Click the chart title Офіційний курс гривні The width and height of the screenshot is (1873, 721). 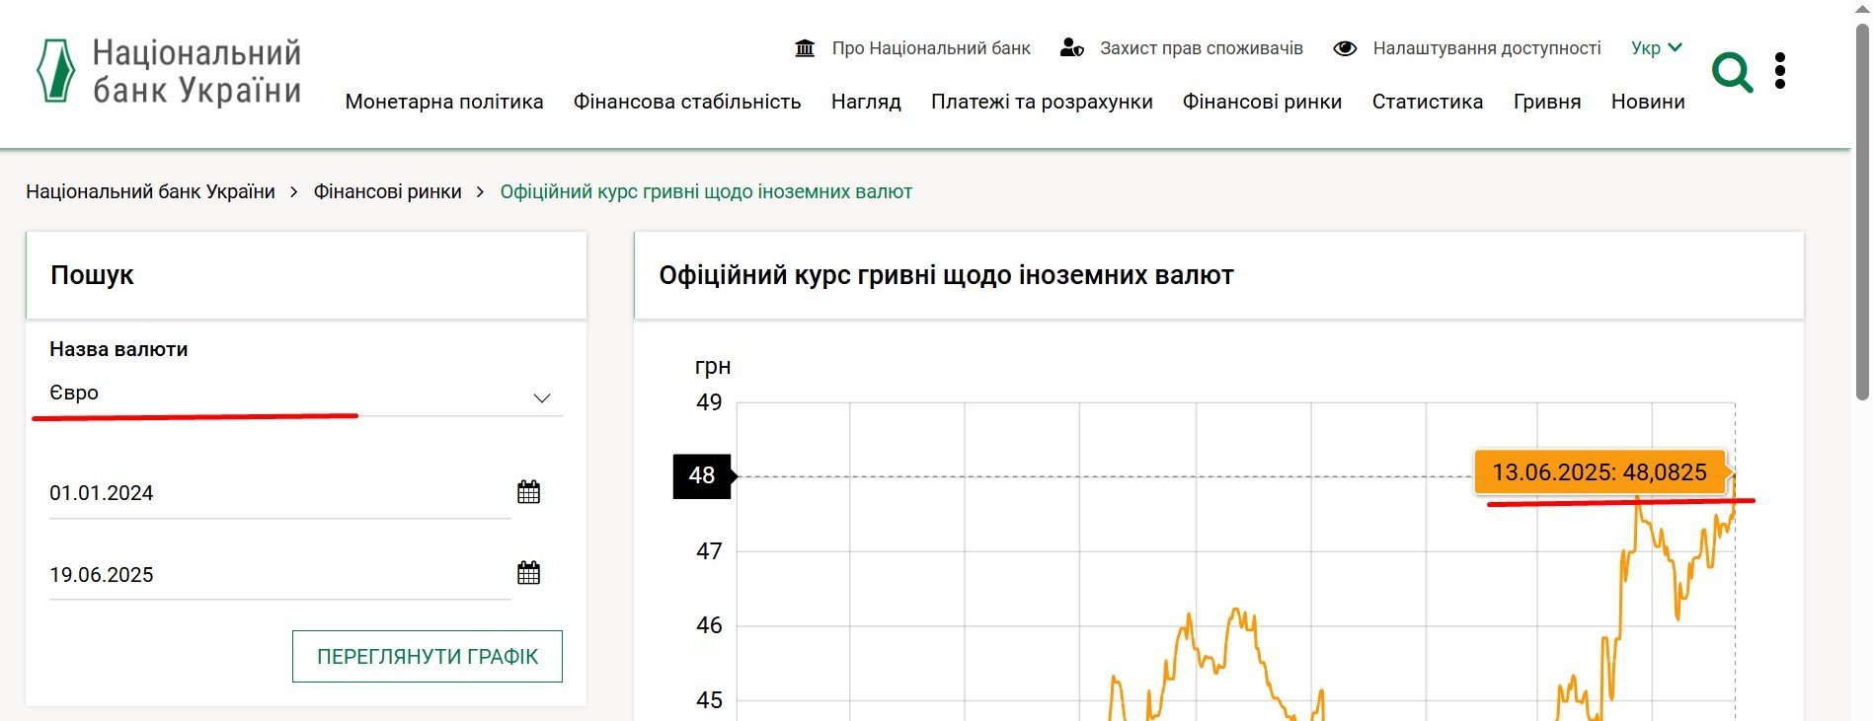tap(946, 275)
